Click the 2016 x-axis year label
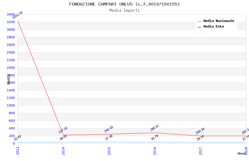The height and width of the screenshot is (161, 249). point(155,151)
